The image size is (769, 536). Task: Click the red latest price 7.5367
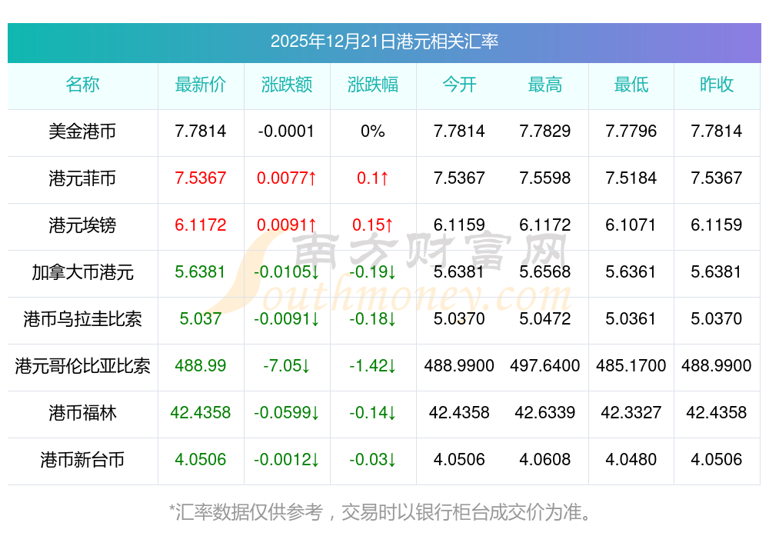tap(201, 178)
